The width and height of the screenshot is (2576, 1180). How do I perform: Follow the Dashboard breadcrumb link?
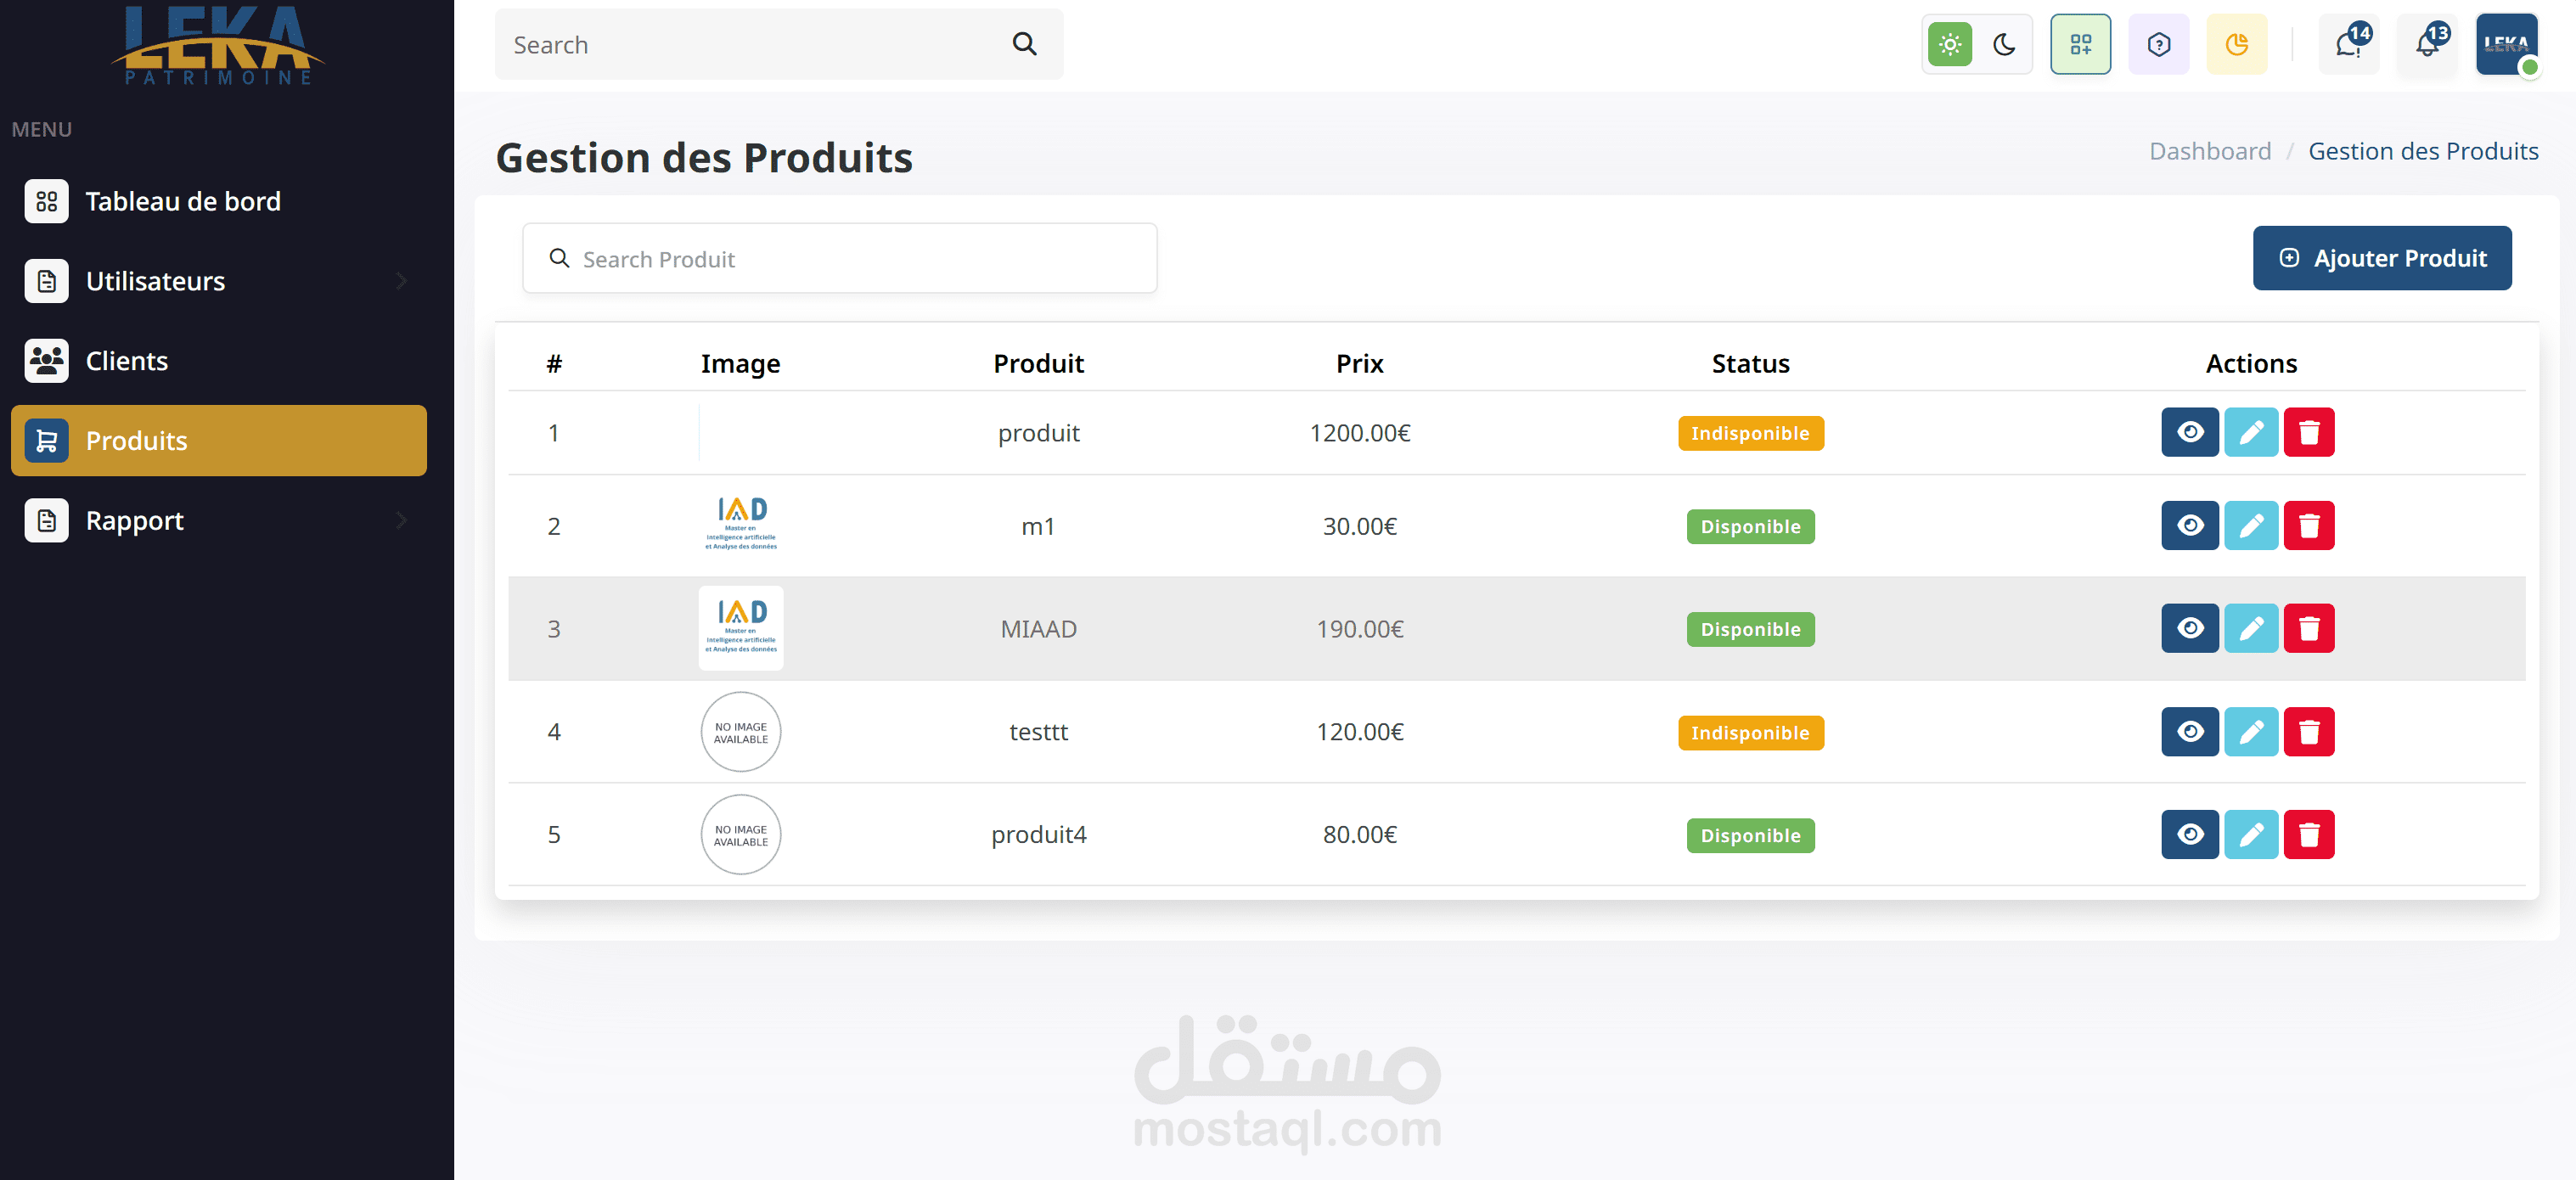pos(2209,151)
